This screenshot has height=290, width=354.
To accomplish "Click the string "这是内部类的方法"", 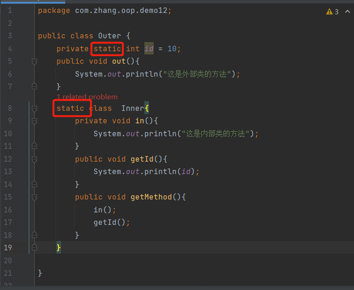I will [x=215, y=134].
